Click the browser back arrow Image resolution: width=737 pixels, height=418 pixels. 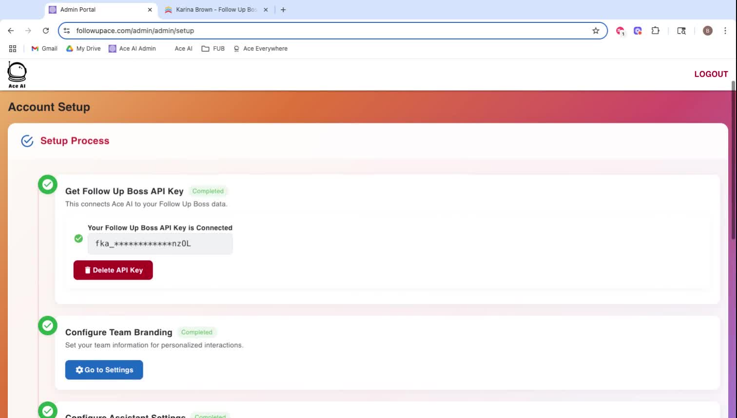tap(11, 31)
